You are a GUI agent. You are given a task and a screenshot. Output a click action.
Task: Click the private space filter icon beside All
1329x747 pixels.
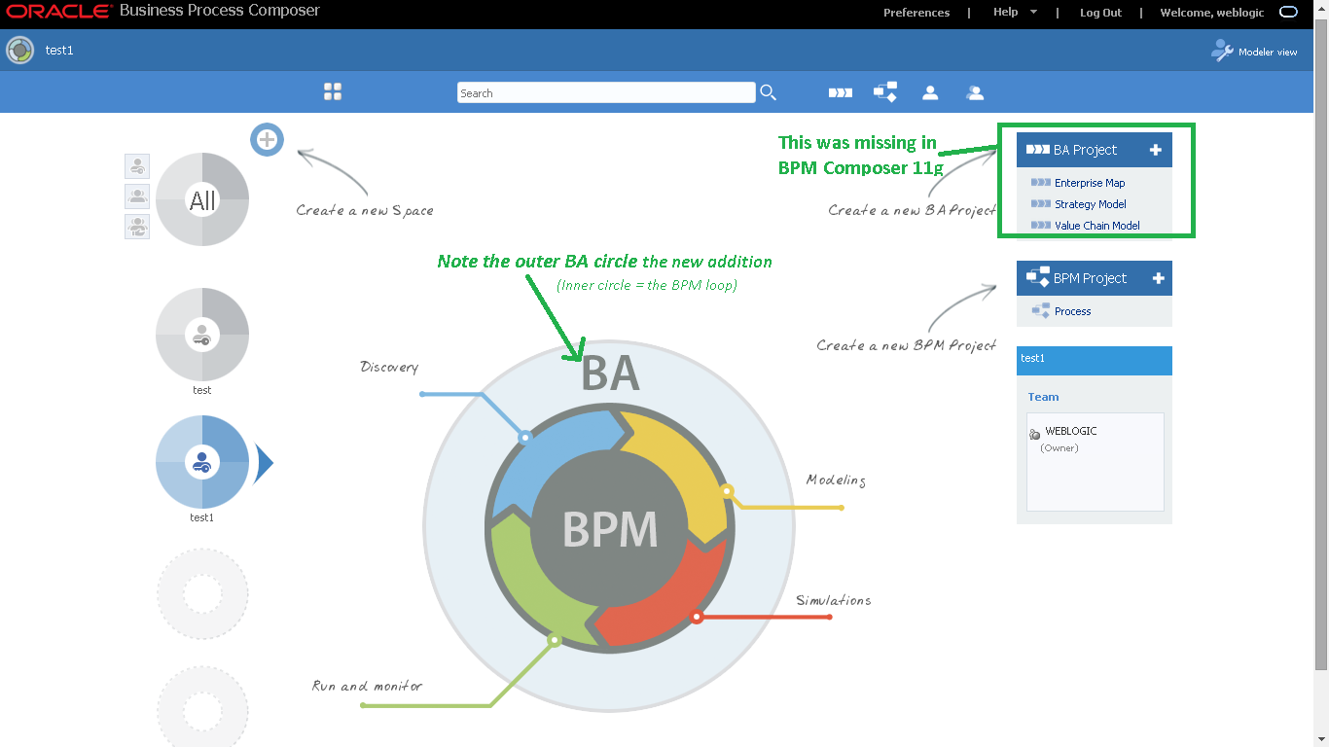[x=137, y=166]
